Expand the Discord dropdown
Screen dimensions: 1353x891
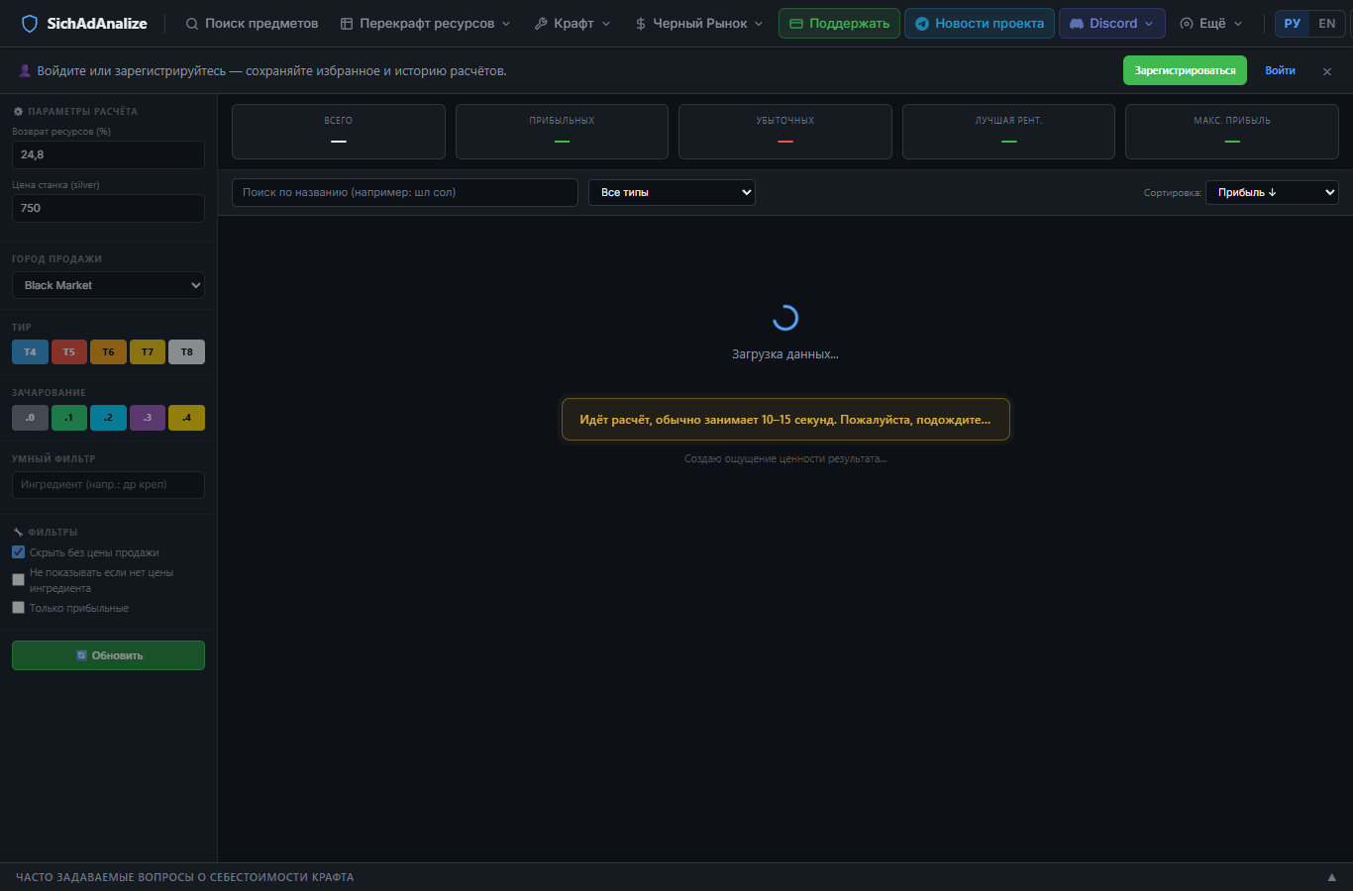tap(1112, 24)
